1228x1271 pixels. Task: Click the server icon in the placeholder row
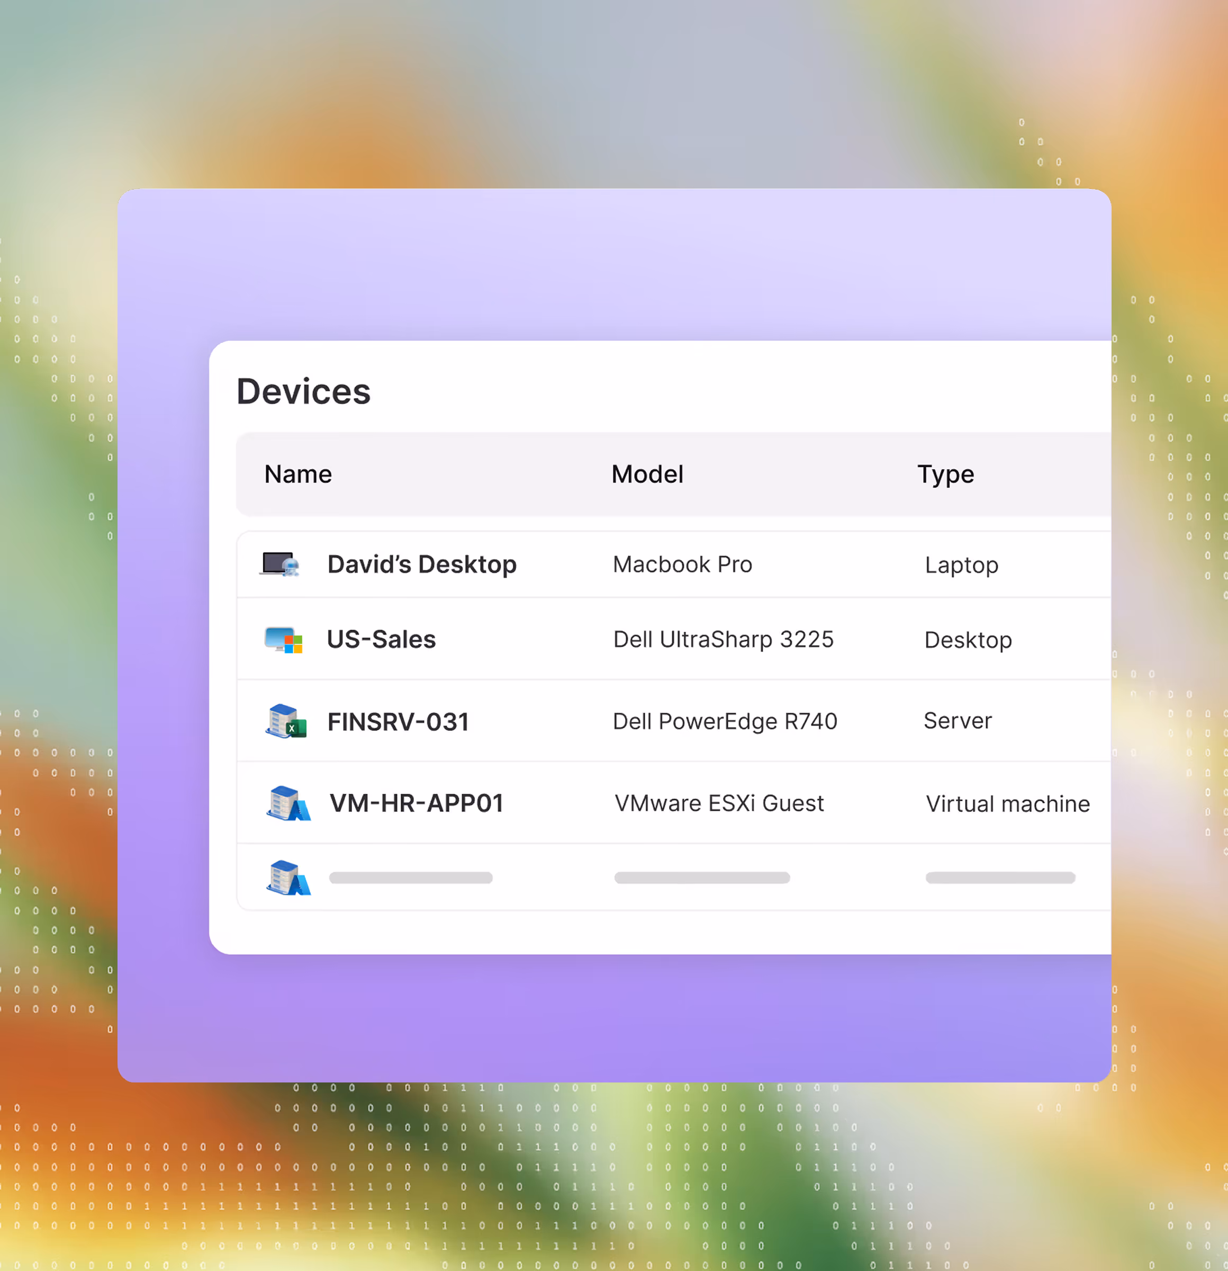(288, 878)
